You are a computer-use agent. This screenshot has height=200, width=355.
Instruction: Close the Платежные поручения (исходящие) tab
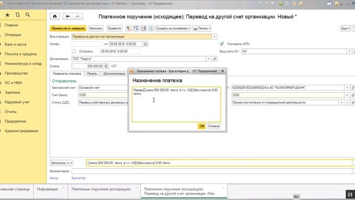point(136,188)
